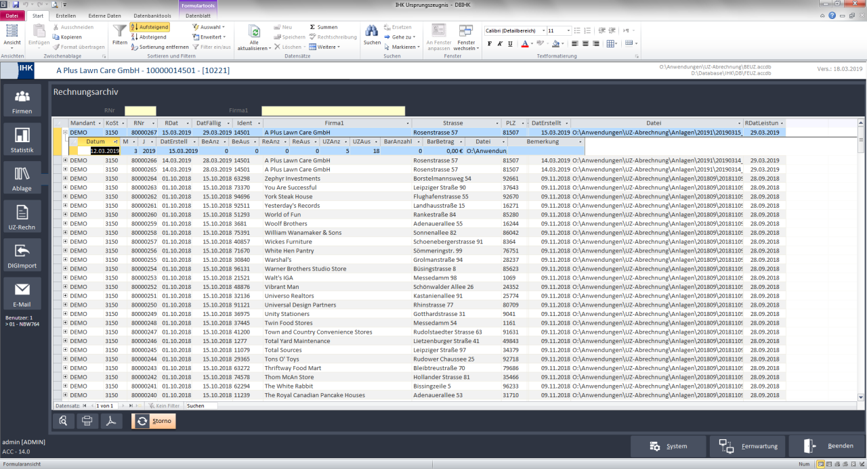
Task: Open the UZ-Rechn sidebar section
Action: [x=22, y=217]
